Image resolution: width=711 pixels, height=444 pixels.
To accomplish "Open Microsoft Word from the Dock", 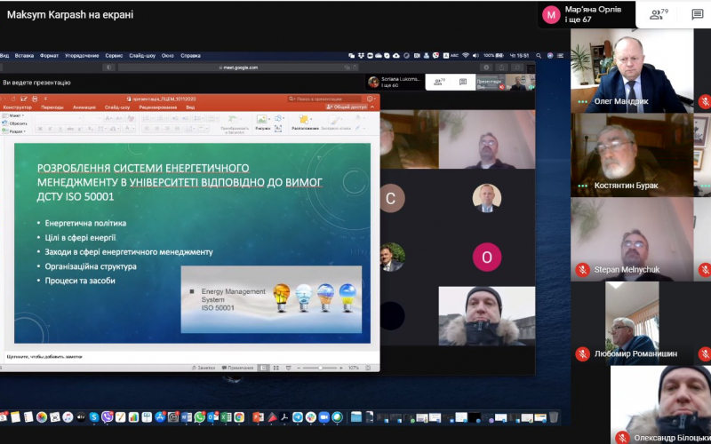I will 187,417.
